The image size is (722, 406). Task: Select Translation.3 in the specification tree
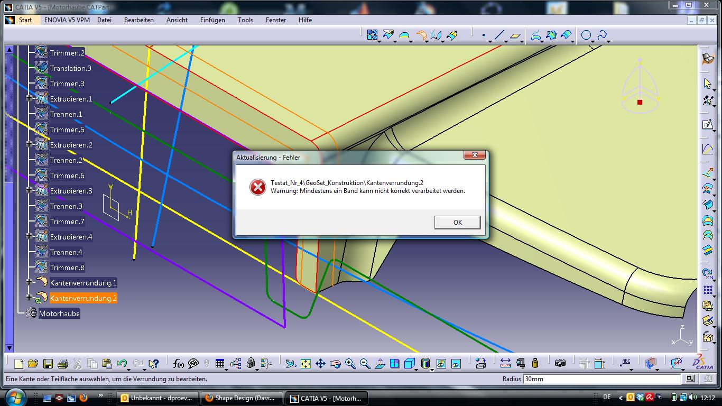click(70, 68)
